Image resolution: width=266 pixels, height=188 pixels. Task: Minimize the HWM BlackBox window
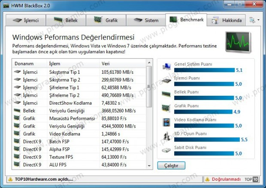coord(229,4)
